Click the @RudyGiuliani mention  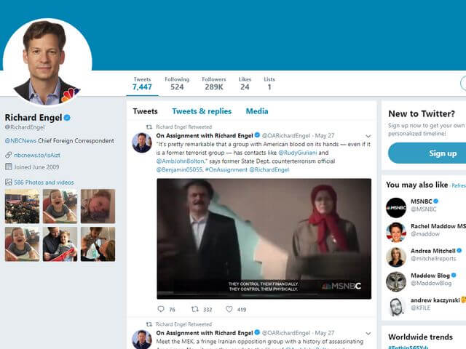(298, 153)
